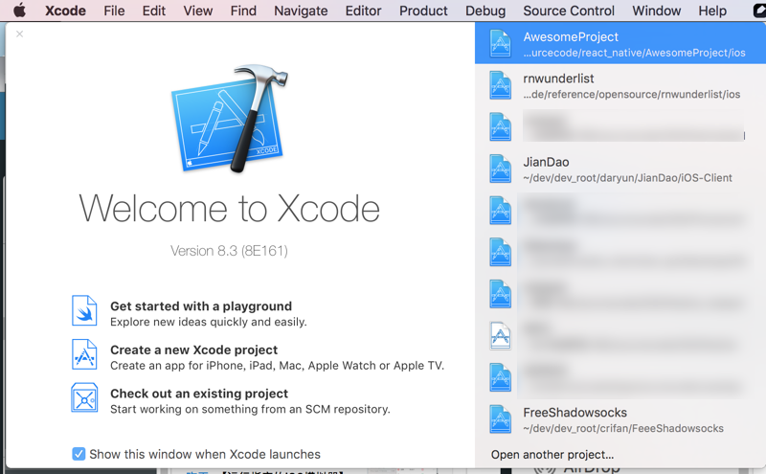Image resolution: width=766 pixels, height=474 pixels.
Task: Click the white workspace document icon
Action: tap(500, 336)
